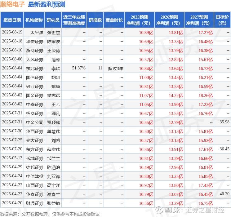The image size is (231, 217).
Task: Click analyst name 李玖
Action: (x=56, y=69)
